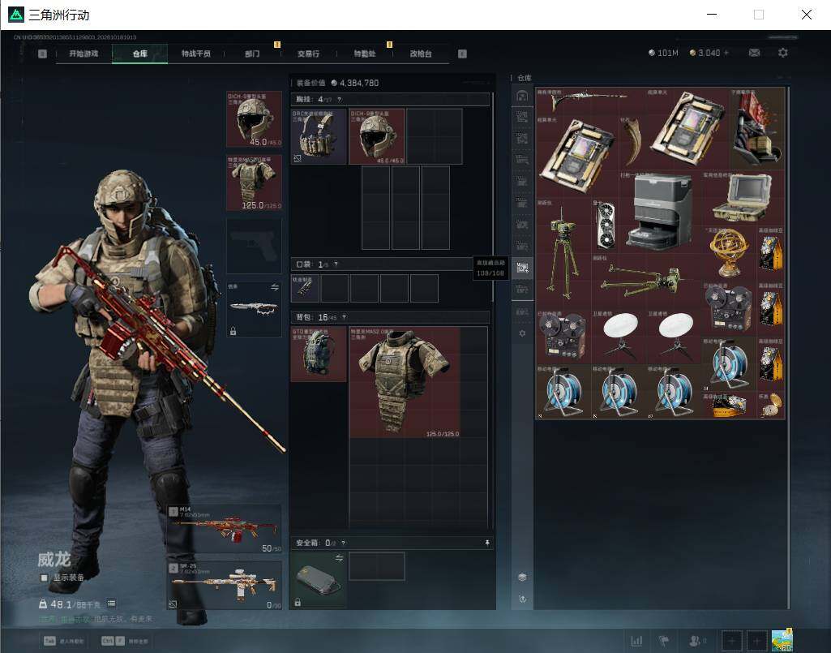Click the 101M currency balance
Viewport: 831px width, 653px height.
click(663, 53)
